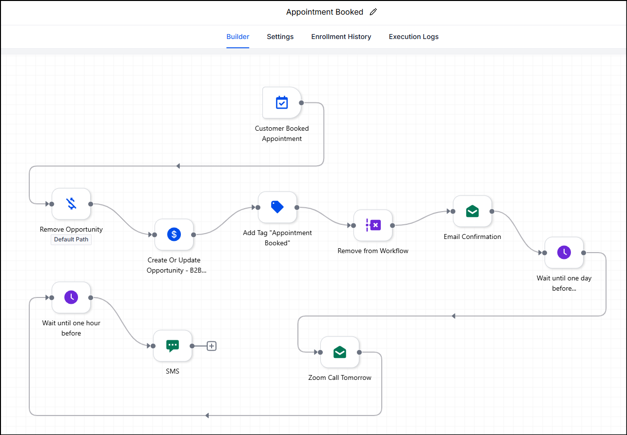Switch to the Settings tab
The width and height of the screenshot is (627, 435).
pyautogui.click(x=280, y=37)
